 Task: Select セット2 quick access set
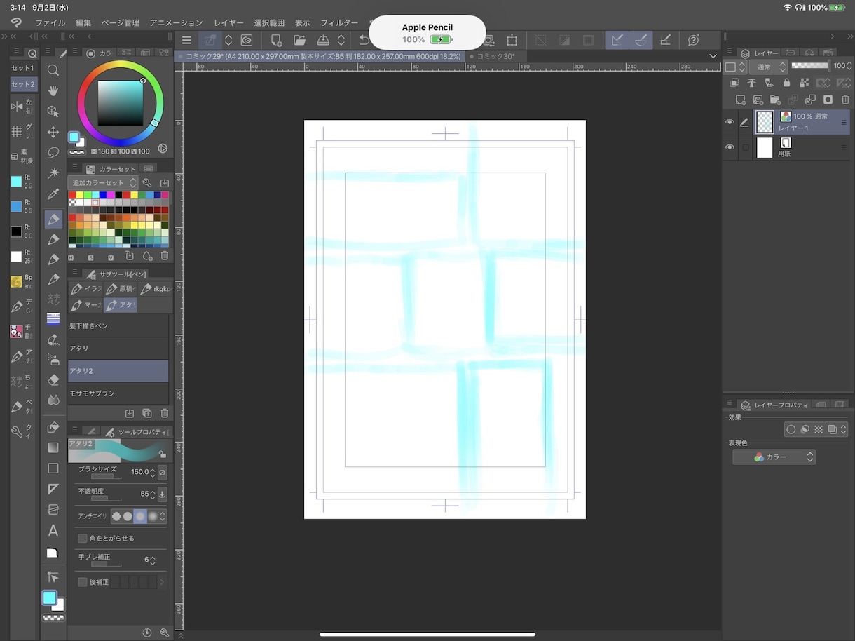pos(22,84)
